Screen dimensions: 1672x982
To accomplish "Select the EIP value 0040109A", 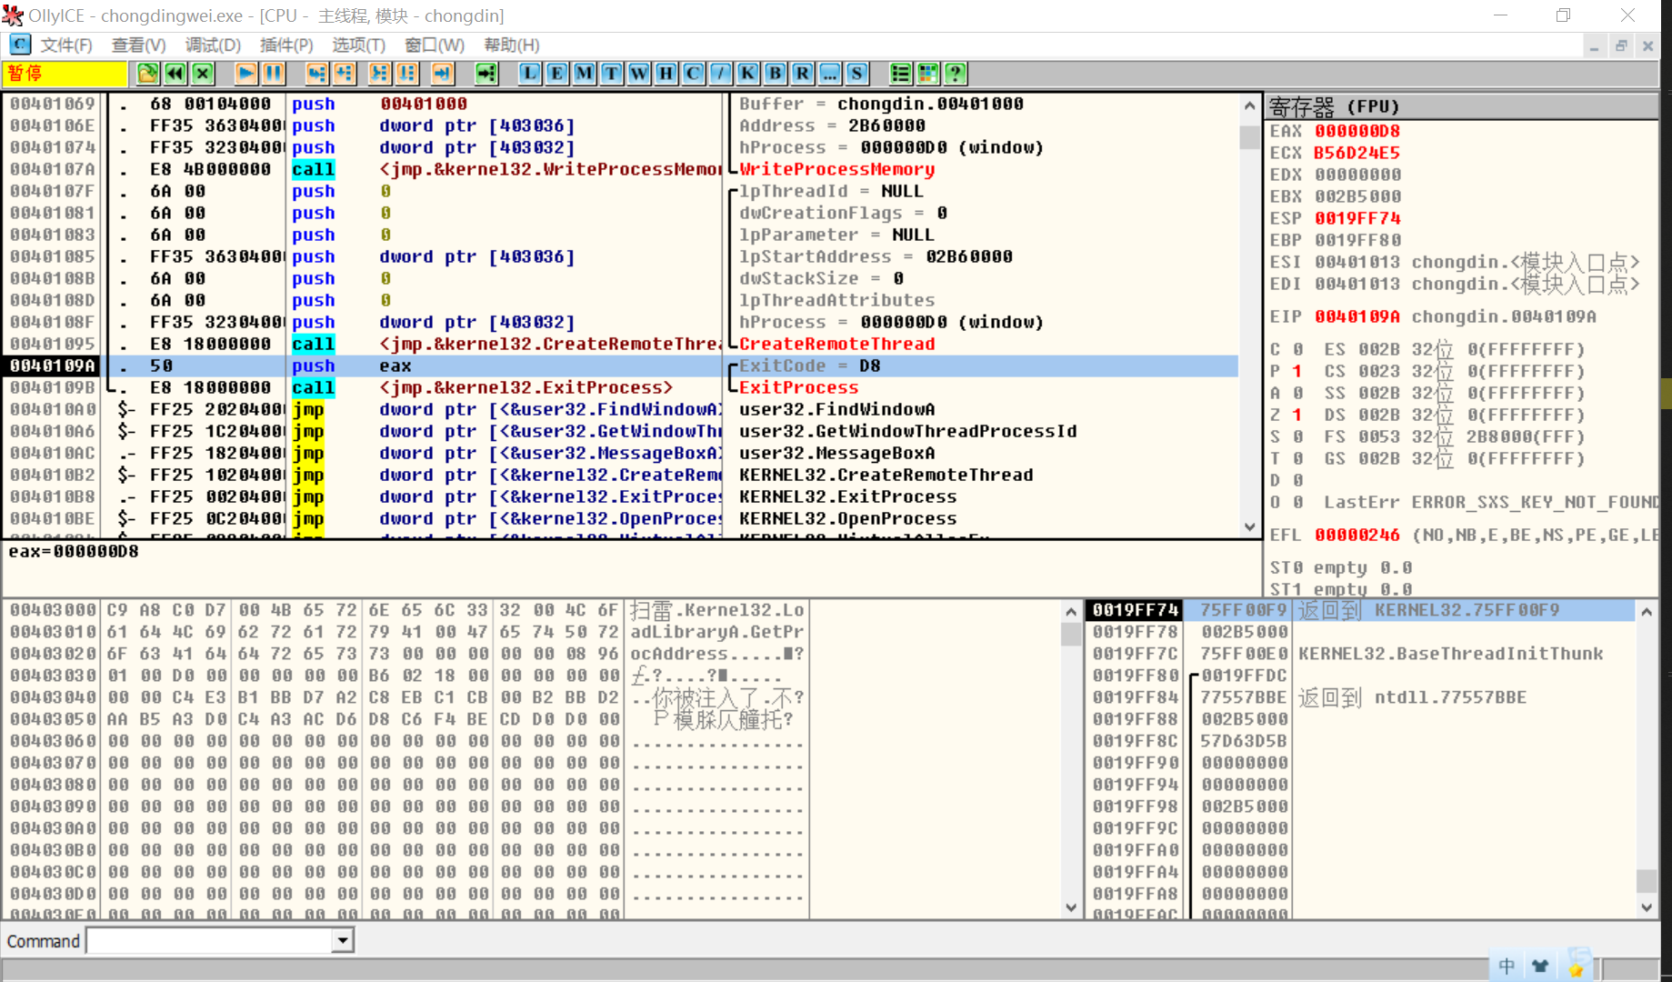I will point(1357,316).
